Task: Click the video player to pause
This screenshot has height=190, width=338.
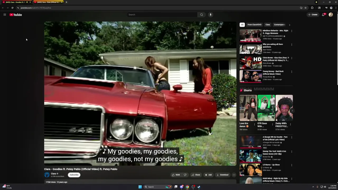Action: click(140, 94)
